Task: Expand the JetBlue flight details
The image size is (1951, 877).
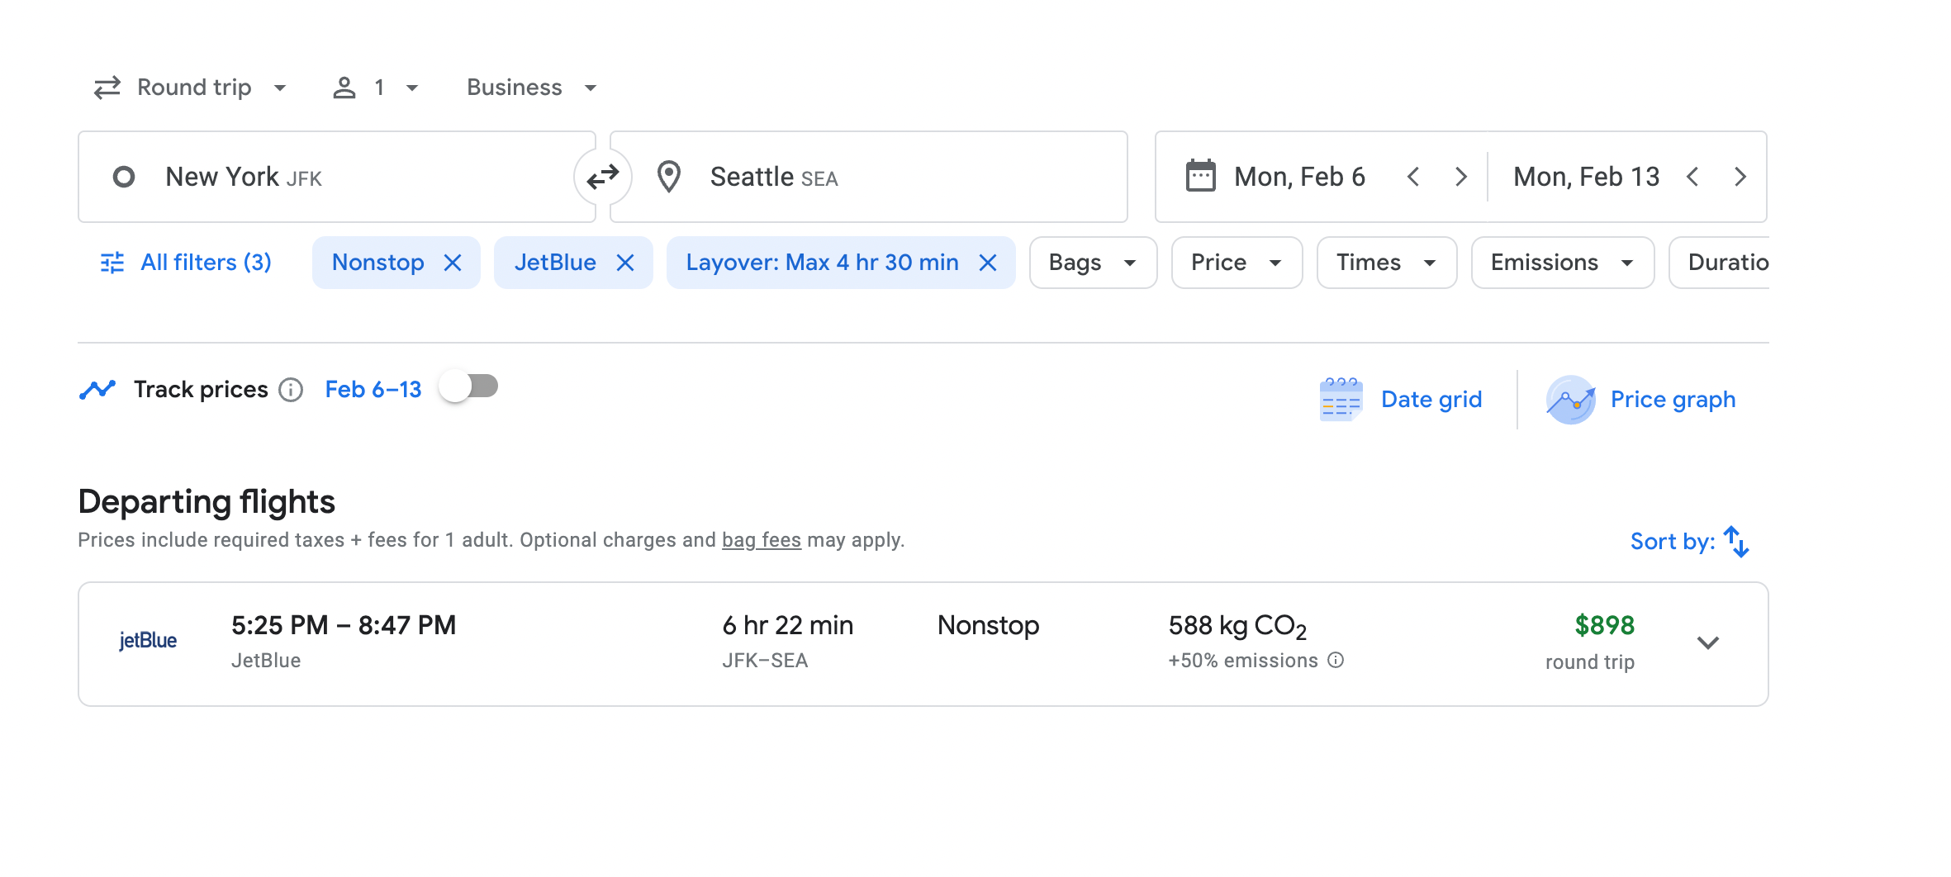Action: click(1707, 642)
